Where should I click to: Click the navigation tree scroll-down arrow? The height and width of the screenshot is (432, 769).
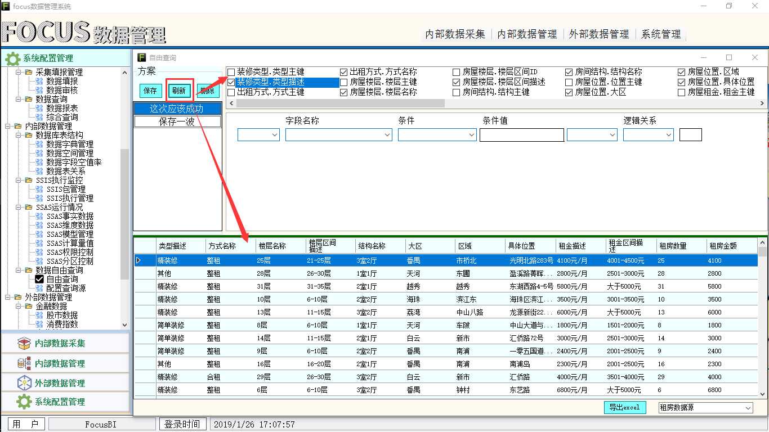124,324
